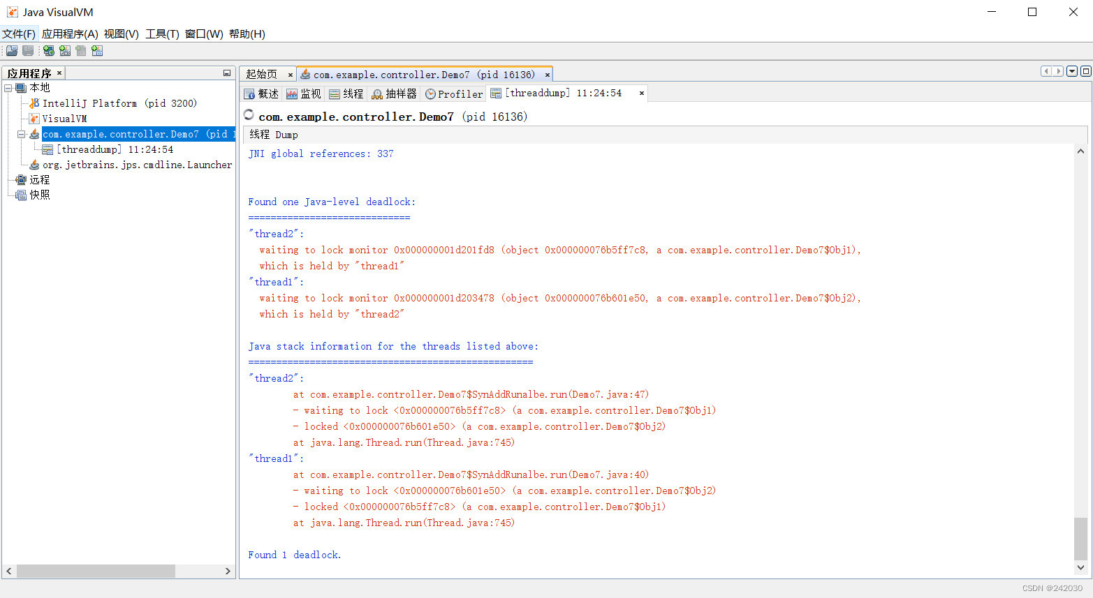
Task: Select org.jetbrains.jps.cmdline.Launcher tree node
Action: (137, 165)
